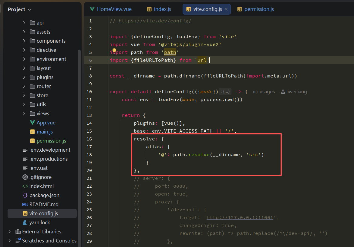Expand the views folder chevron
354x247 pixels.
[25, 114]
